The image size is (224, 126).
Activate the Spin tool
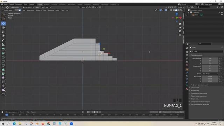3,73
